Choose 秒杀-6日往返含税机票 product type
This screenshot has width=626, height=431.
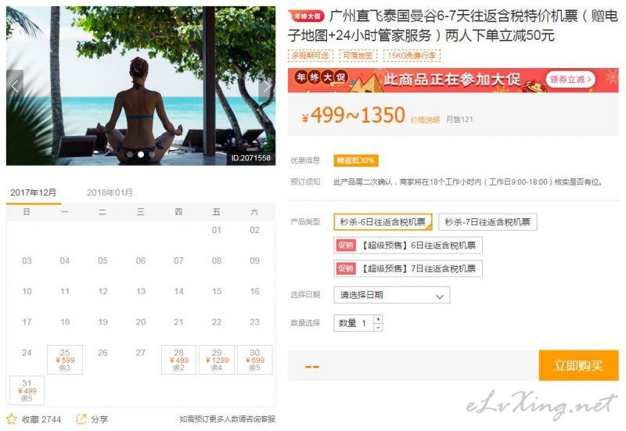(383, 222)
